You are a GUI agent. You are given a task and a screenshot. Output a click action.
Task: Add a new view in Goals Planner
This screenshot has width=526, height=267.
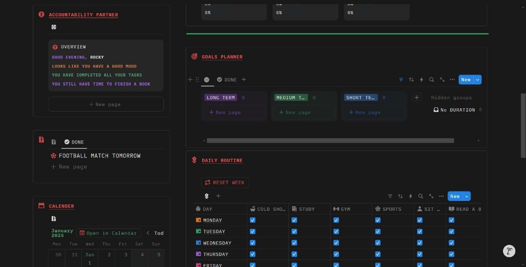coord(244,80)
